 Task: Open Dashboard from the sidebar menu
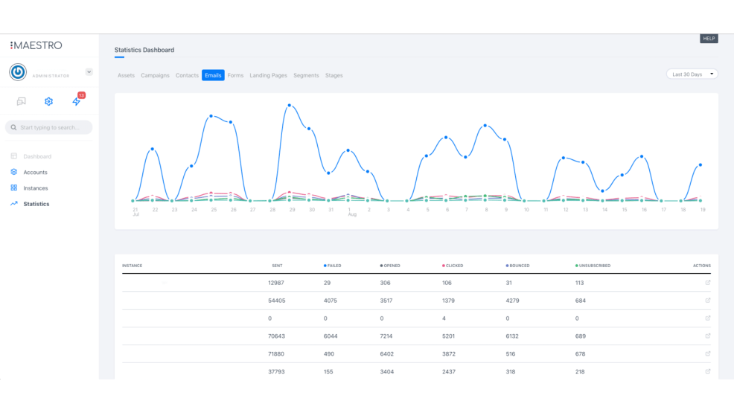click(37, 156)
